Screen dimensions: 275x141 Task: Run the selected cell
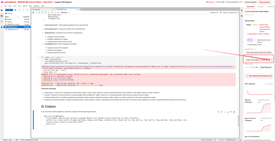[x=49, y=12]
